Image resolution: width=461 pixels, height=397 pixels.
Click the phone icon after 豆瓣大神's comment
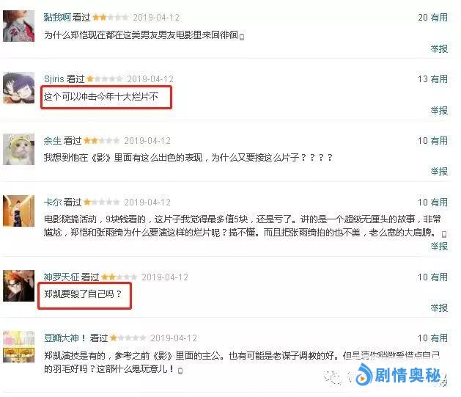coord(180,371)
